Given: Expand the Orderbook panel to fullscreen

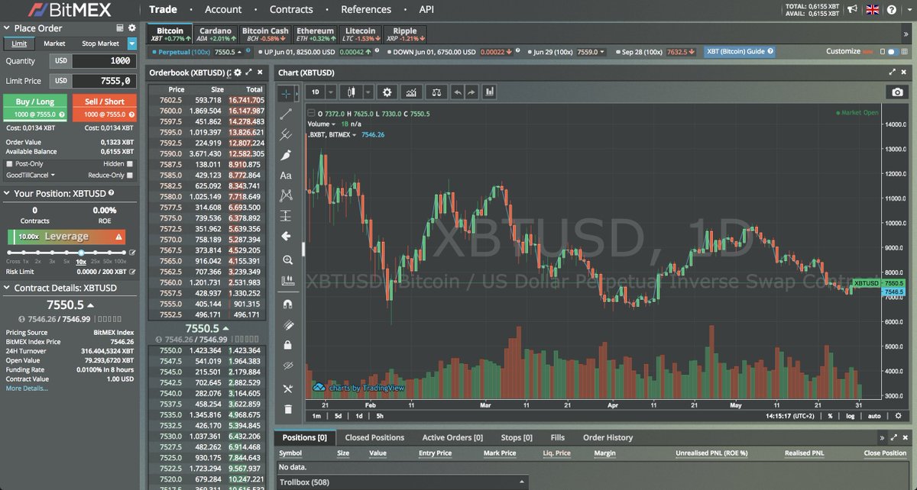Looking at the screenshot, I should pos(248,73).
